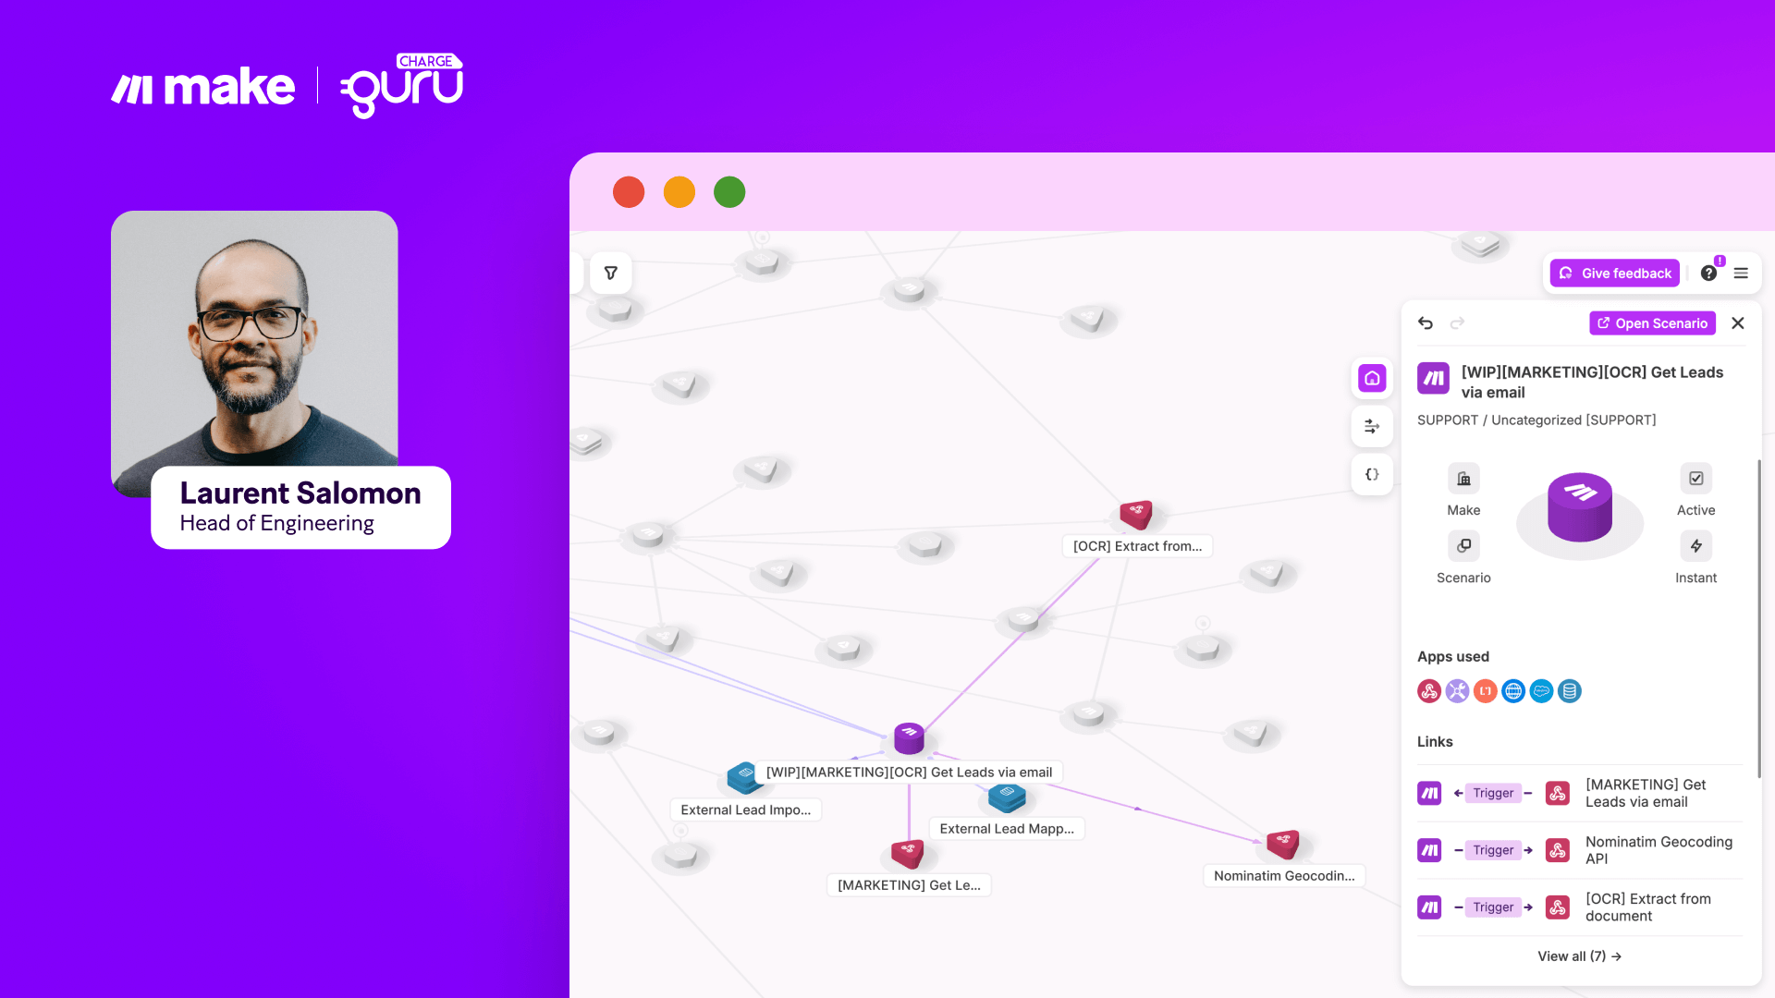Click the redo arrow in the panel

point(1457,323)
